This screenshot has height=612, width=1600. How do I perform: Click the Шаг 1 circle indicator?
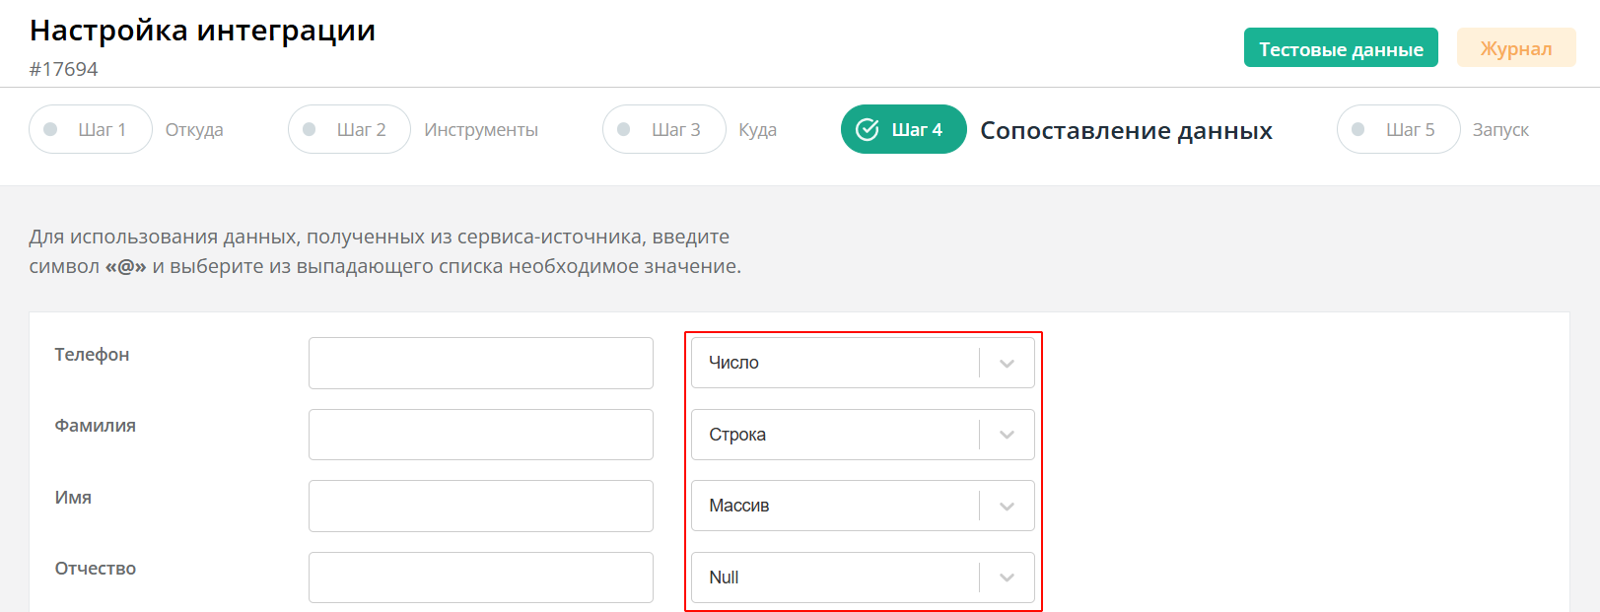point(51,129)
